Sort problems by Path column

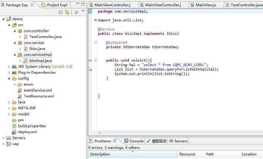tap(222, 154)
